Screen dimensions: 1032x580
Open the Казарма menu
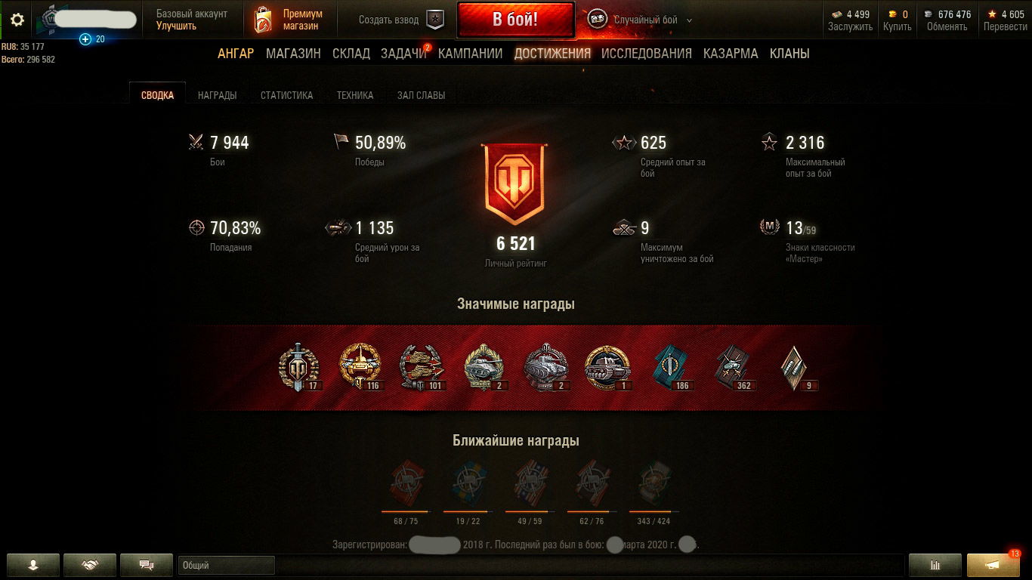click(x=731, y=54)
